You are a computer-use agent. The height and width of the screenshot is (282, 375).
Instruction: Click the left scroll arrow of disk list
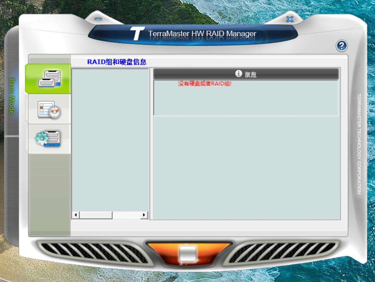tap(76, 215)
